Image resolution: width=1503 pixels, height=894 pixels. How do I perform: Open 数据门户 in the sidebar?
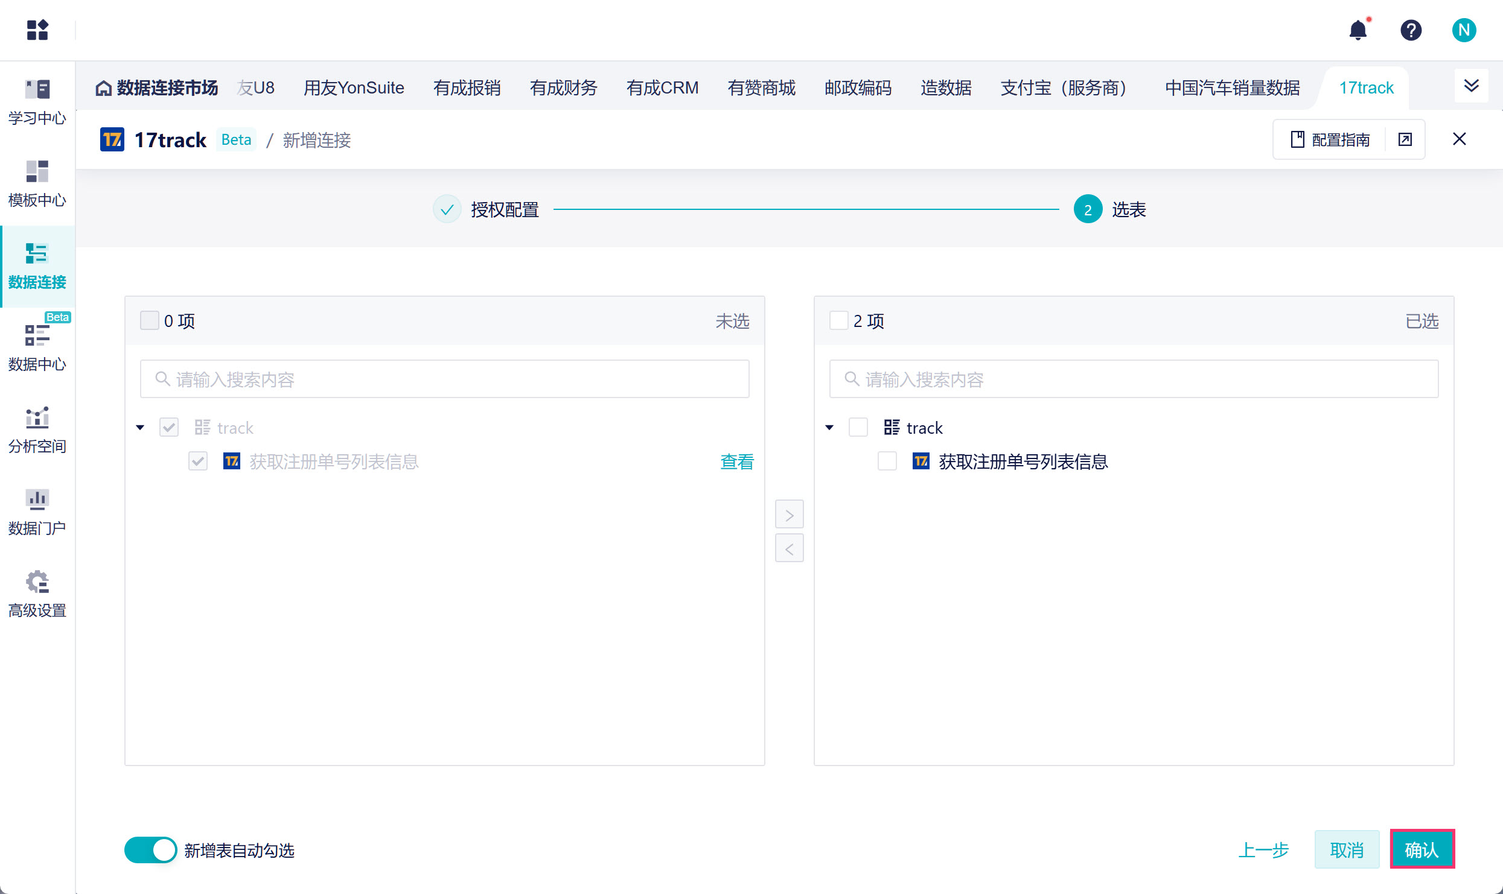click(37, 512)
